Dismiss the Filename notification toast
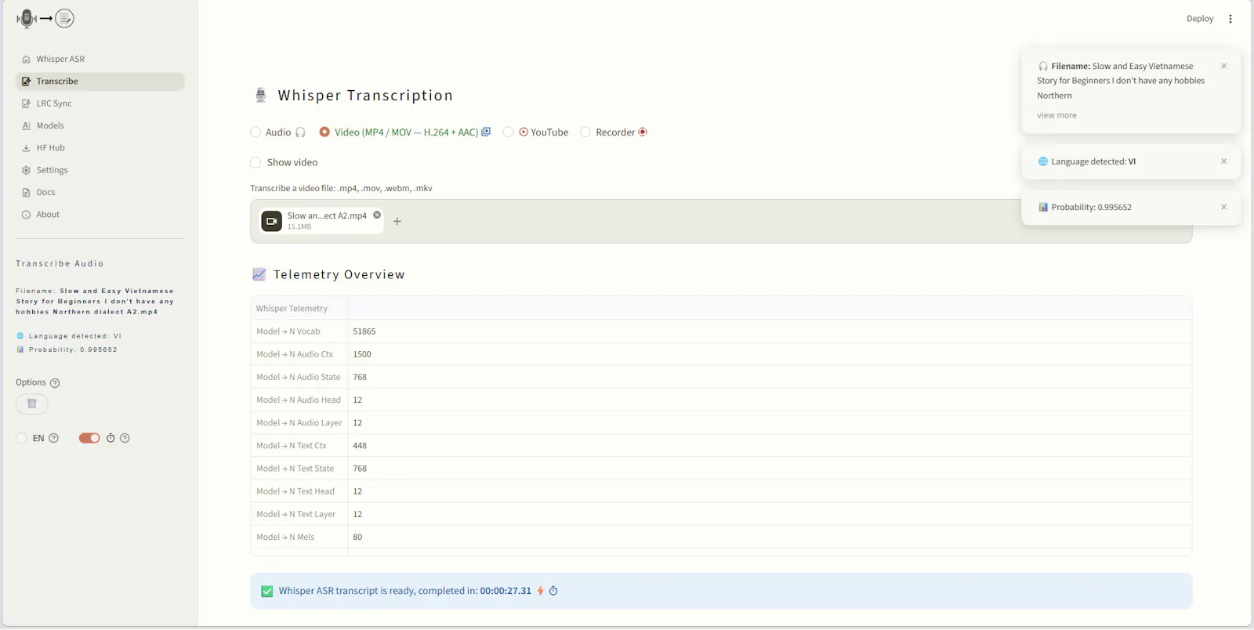This screenshot has width=1254, height=630. 1224,66
